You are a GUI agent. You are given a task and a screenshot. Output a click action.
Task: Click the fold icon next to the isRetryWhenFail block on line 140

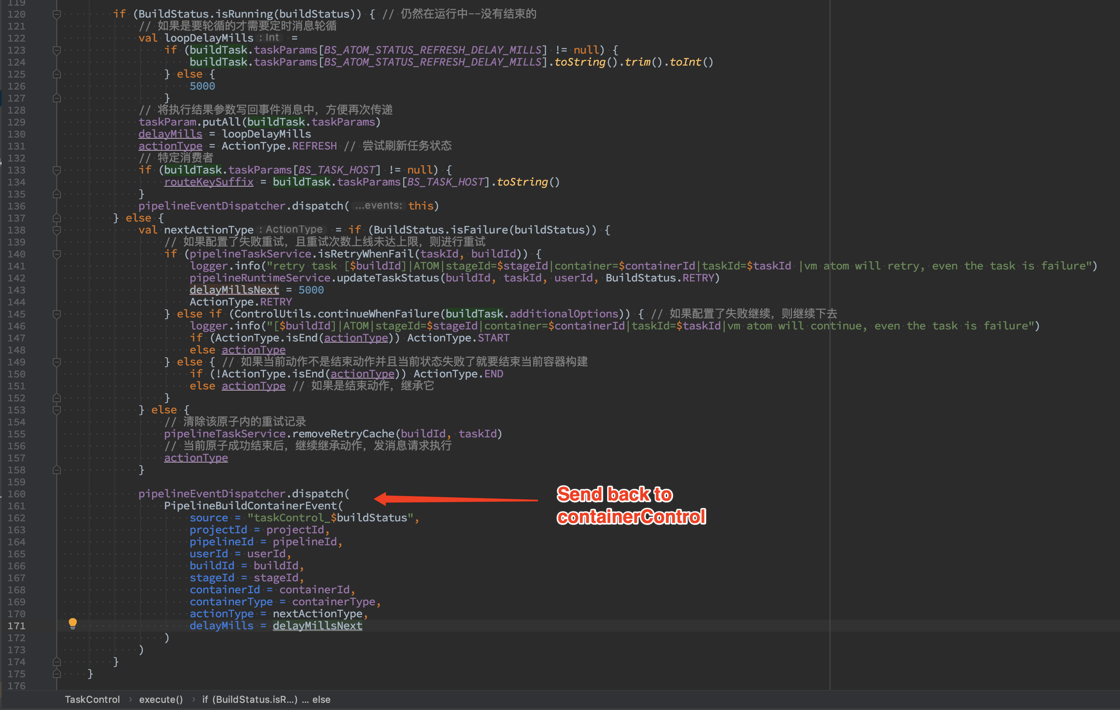click(x=56, y=254)
